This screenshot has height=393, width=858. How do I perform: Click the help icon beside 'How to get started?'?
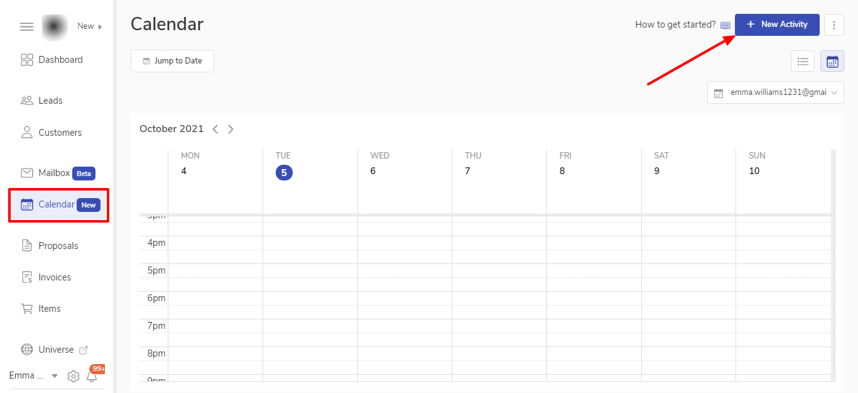725,25
